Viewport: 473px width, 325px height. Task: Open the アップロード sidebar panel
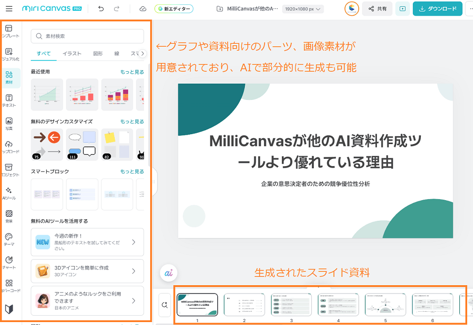(x=9, y=147)
